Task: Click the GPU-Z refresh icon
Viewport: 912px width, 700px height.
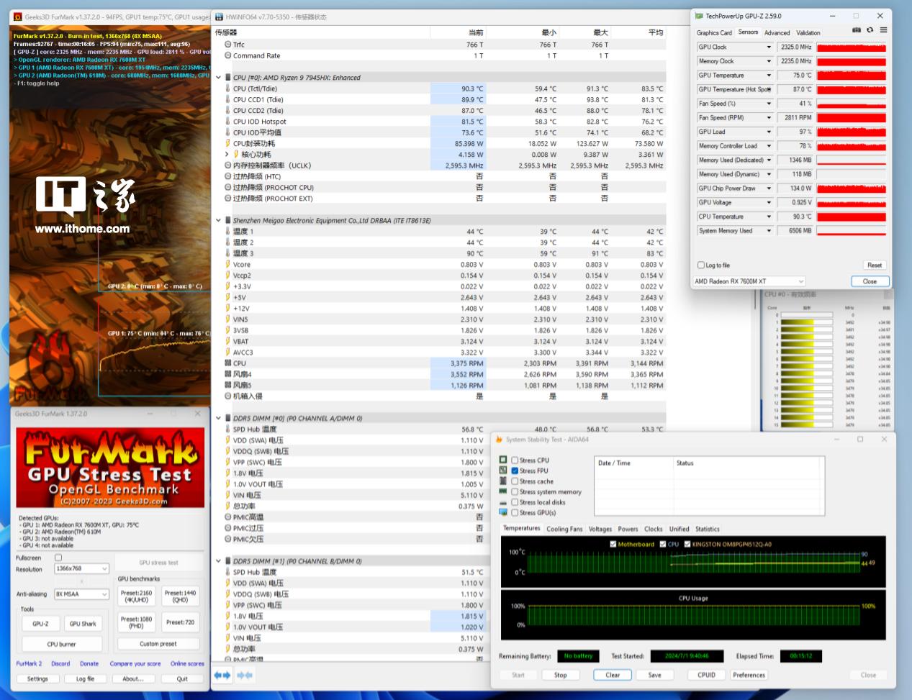Action: pyautogui.click(x=870, y=30)
